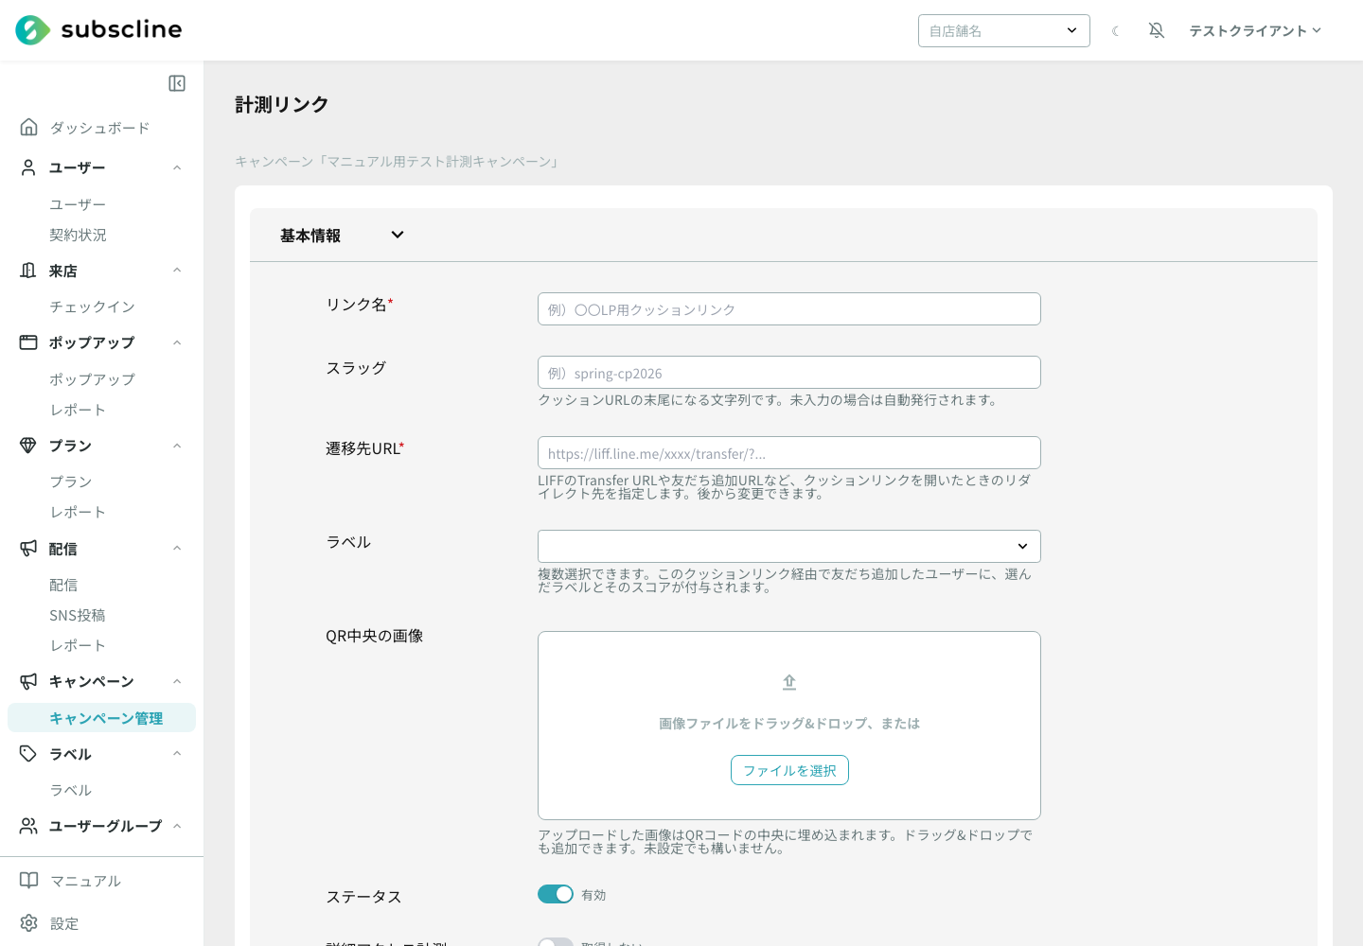Collapse the sidebar with the panel icon
The width and height of the screenshot is (1363, 946).
pyautogui.click(x=177, y=83)
